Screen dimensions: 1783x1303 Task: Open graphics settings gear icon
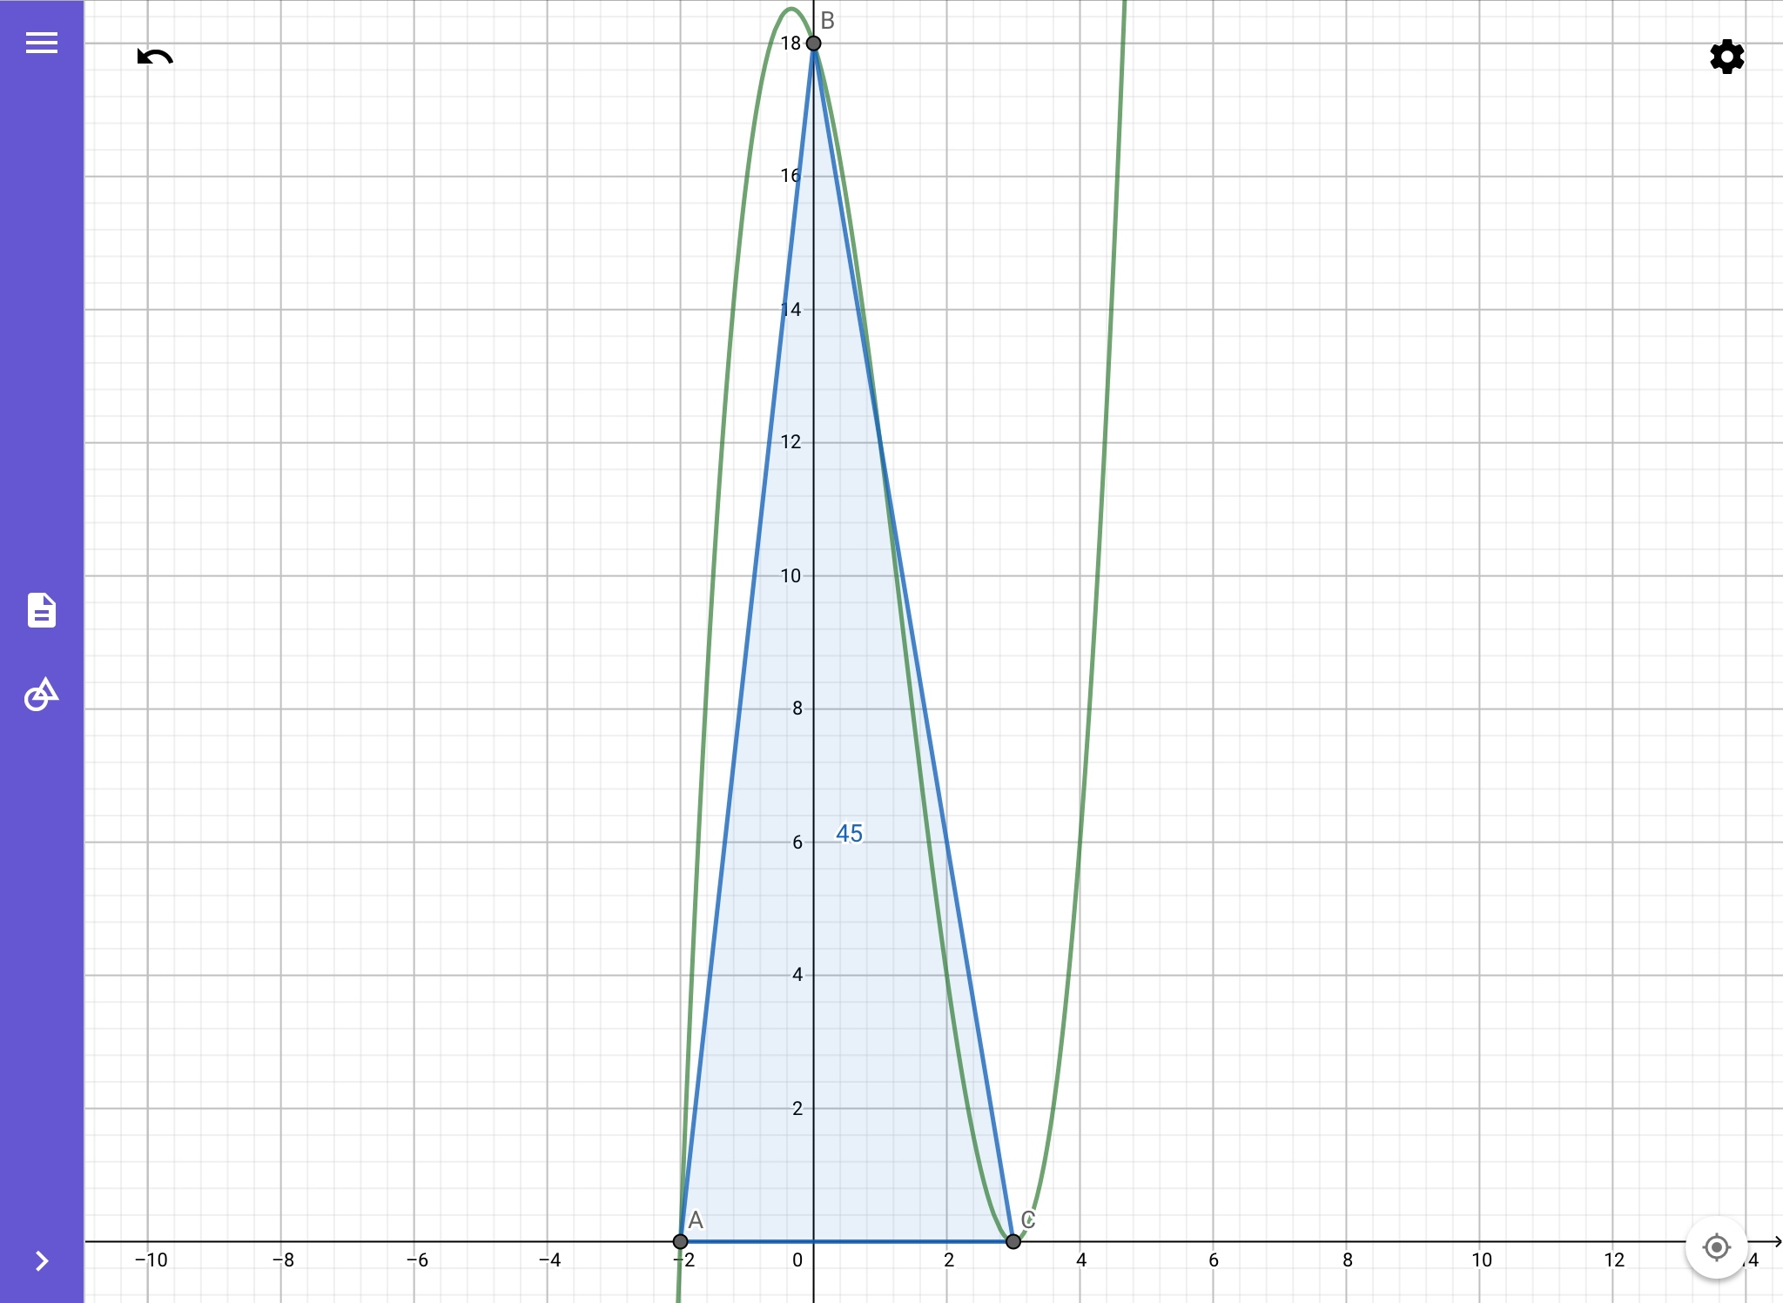click(1726, 57)
